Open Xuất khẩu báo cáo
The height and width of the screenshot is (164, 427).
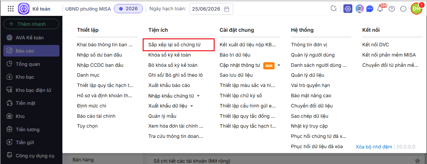coord(169,85)
